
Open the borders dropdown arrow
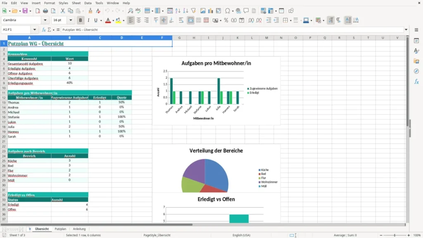pyautogui.click(x=290, y=21)
